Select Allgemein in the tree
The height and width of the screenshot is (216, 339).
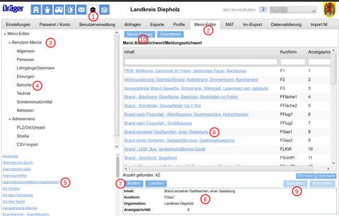point(25,51)
